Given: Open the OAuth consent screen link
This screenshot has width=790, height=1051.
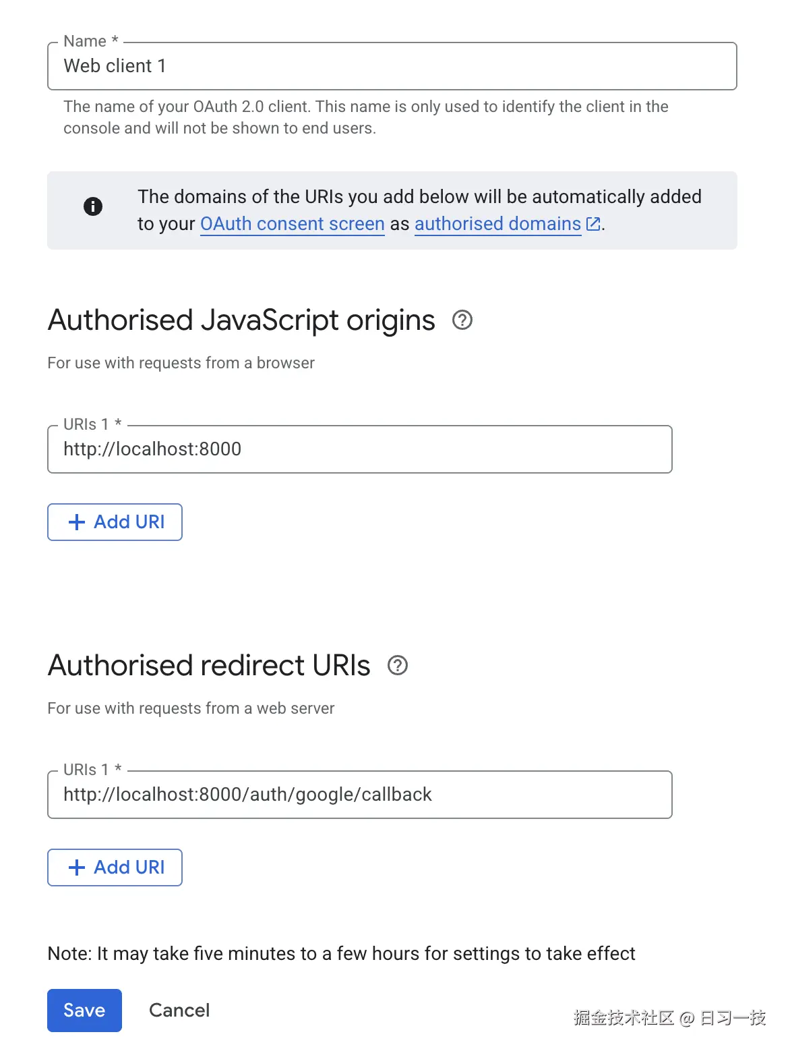Looking at the screenshot, I should 292,224.
